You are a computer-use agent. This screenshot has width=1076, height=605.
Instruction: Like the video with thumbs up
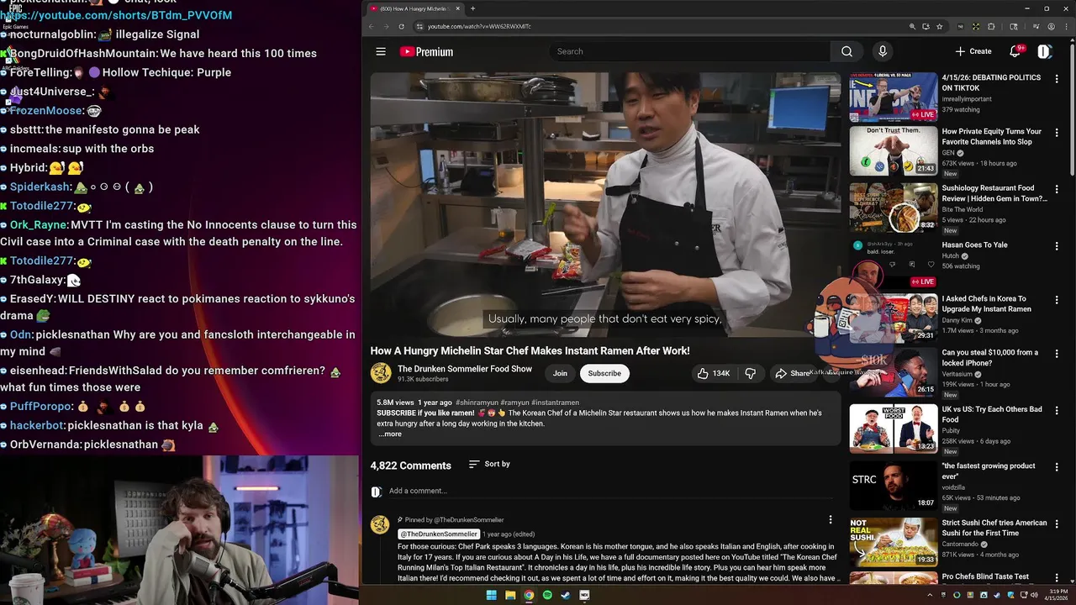713,373
